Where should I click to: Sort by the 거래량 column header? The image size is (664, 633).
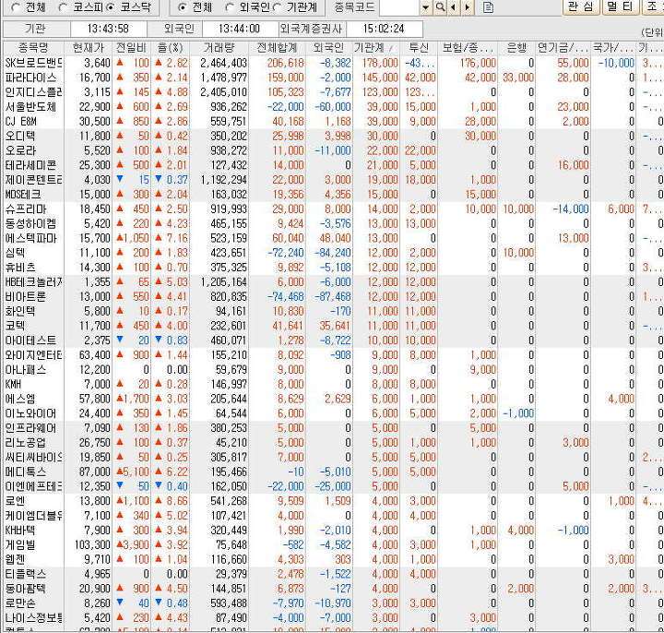[x=219, y=47]
